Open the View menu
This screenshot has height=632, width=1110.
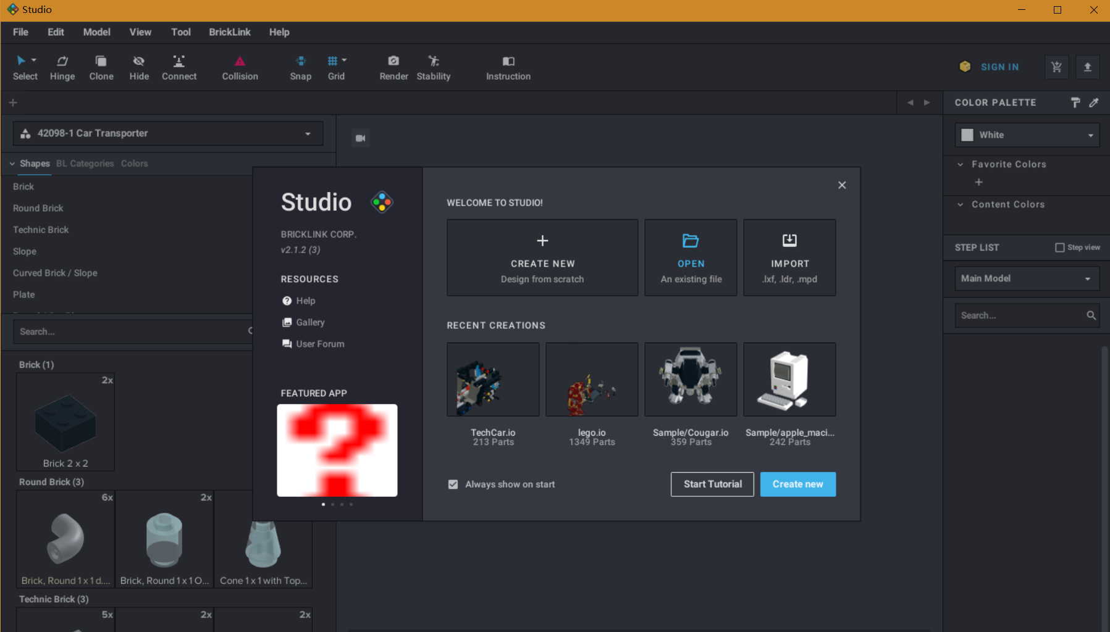point(140,32)
